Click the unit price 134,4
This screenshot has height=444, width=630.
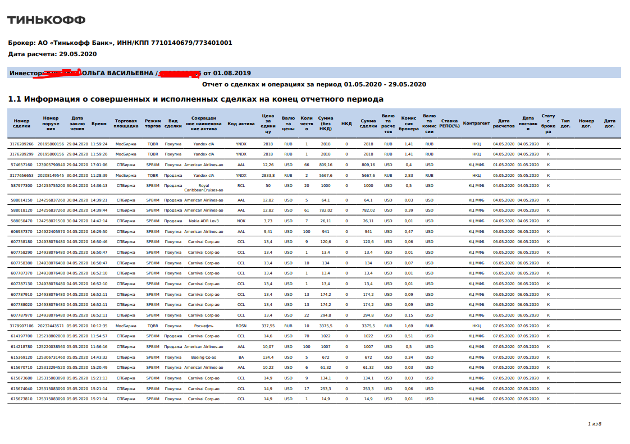268,357
